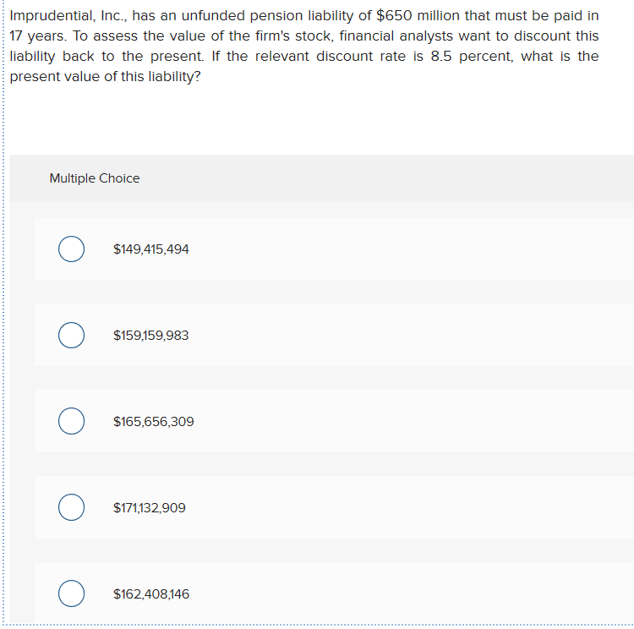This screenshot has height=629, width=634.
Task: Click the words "discount rate" in the question
Action: (x=361, y=57)
